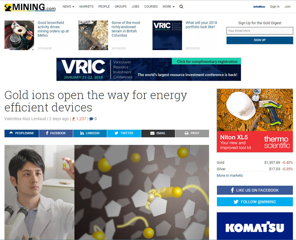
Task: Open the MARKETS menu item
Action: click(86, 6)
